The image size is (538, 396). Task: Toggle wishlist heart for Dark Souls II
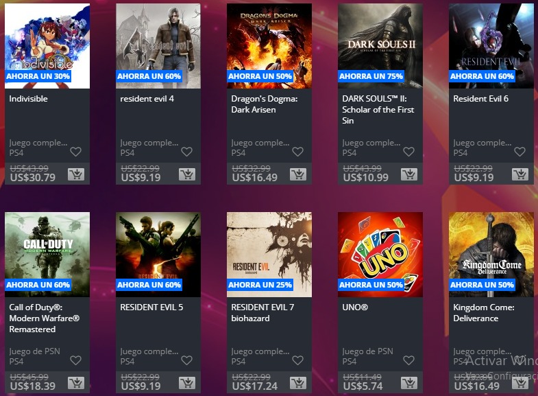(x=408, y=152)
